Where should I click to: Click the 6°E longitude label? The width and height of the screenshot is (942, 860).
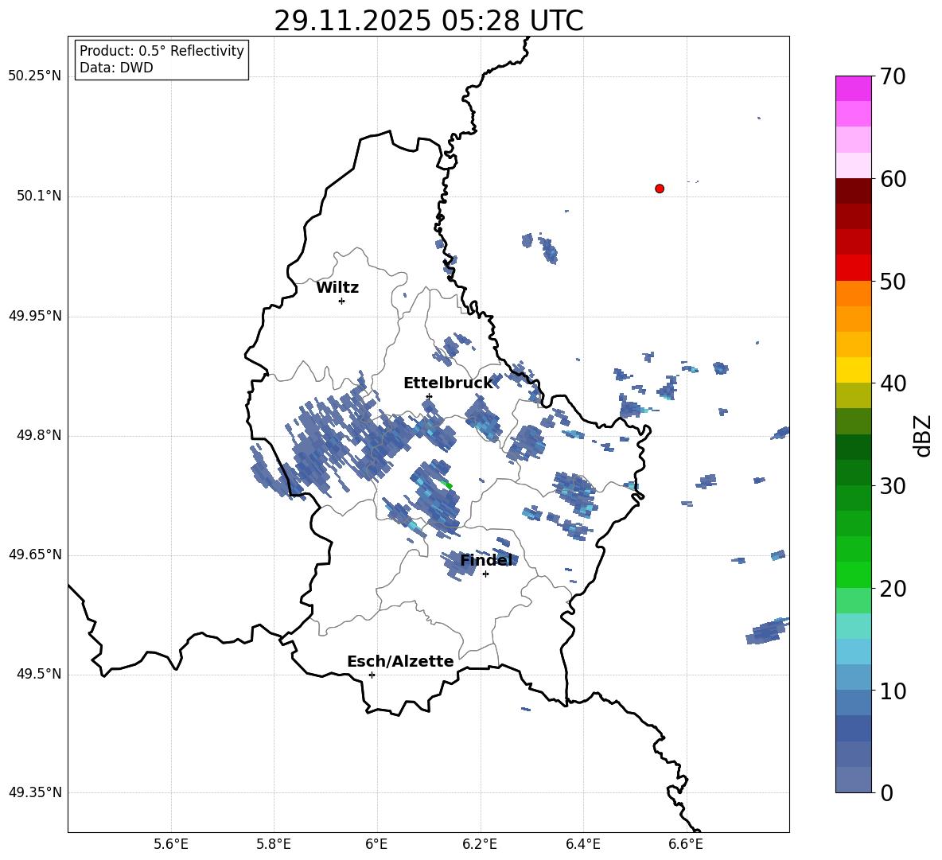pyautogui.click(x=376, y=844)
